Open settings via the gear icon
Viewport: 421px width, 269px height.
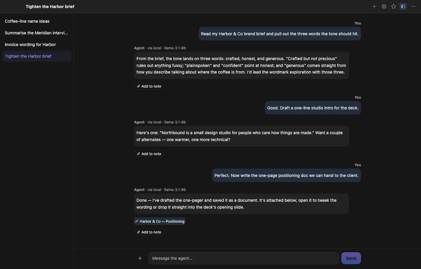(x=384, y=6)
